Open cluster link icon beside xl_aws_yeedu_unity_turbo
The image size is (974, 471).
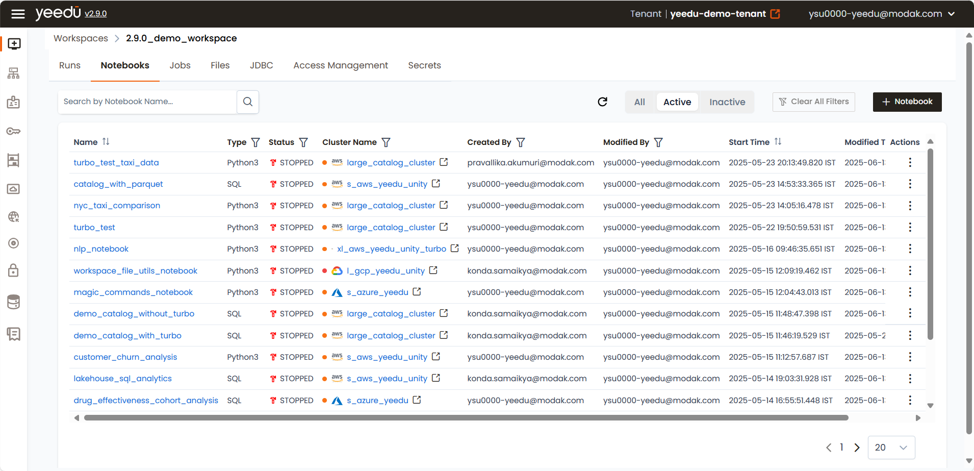pos(454,248)
